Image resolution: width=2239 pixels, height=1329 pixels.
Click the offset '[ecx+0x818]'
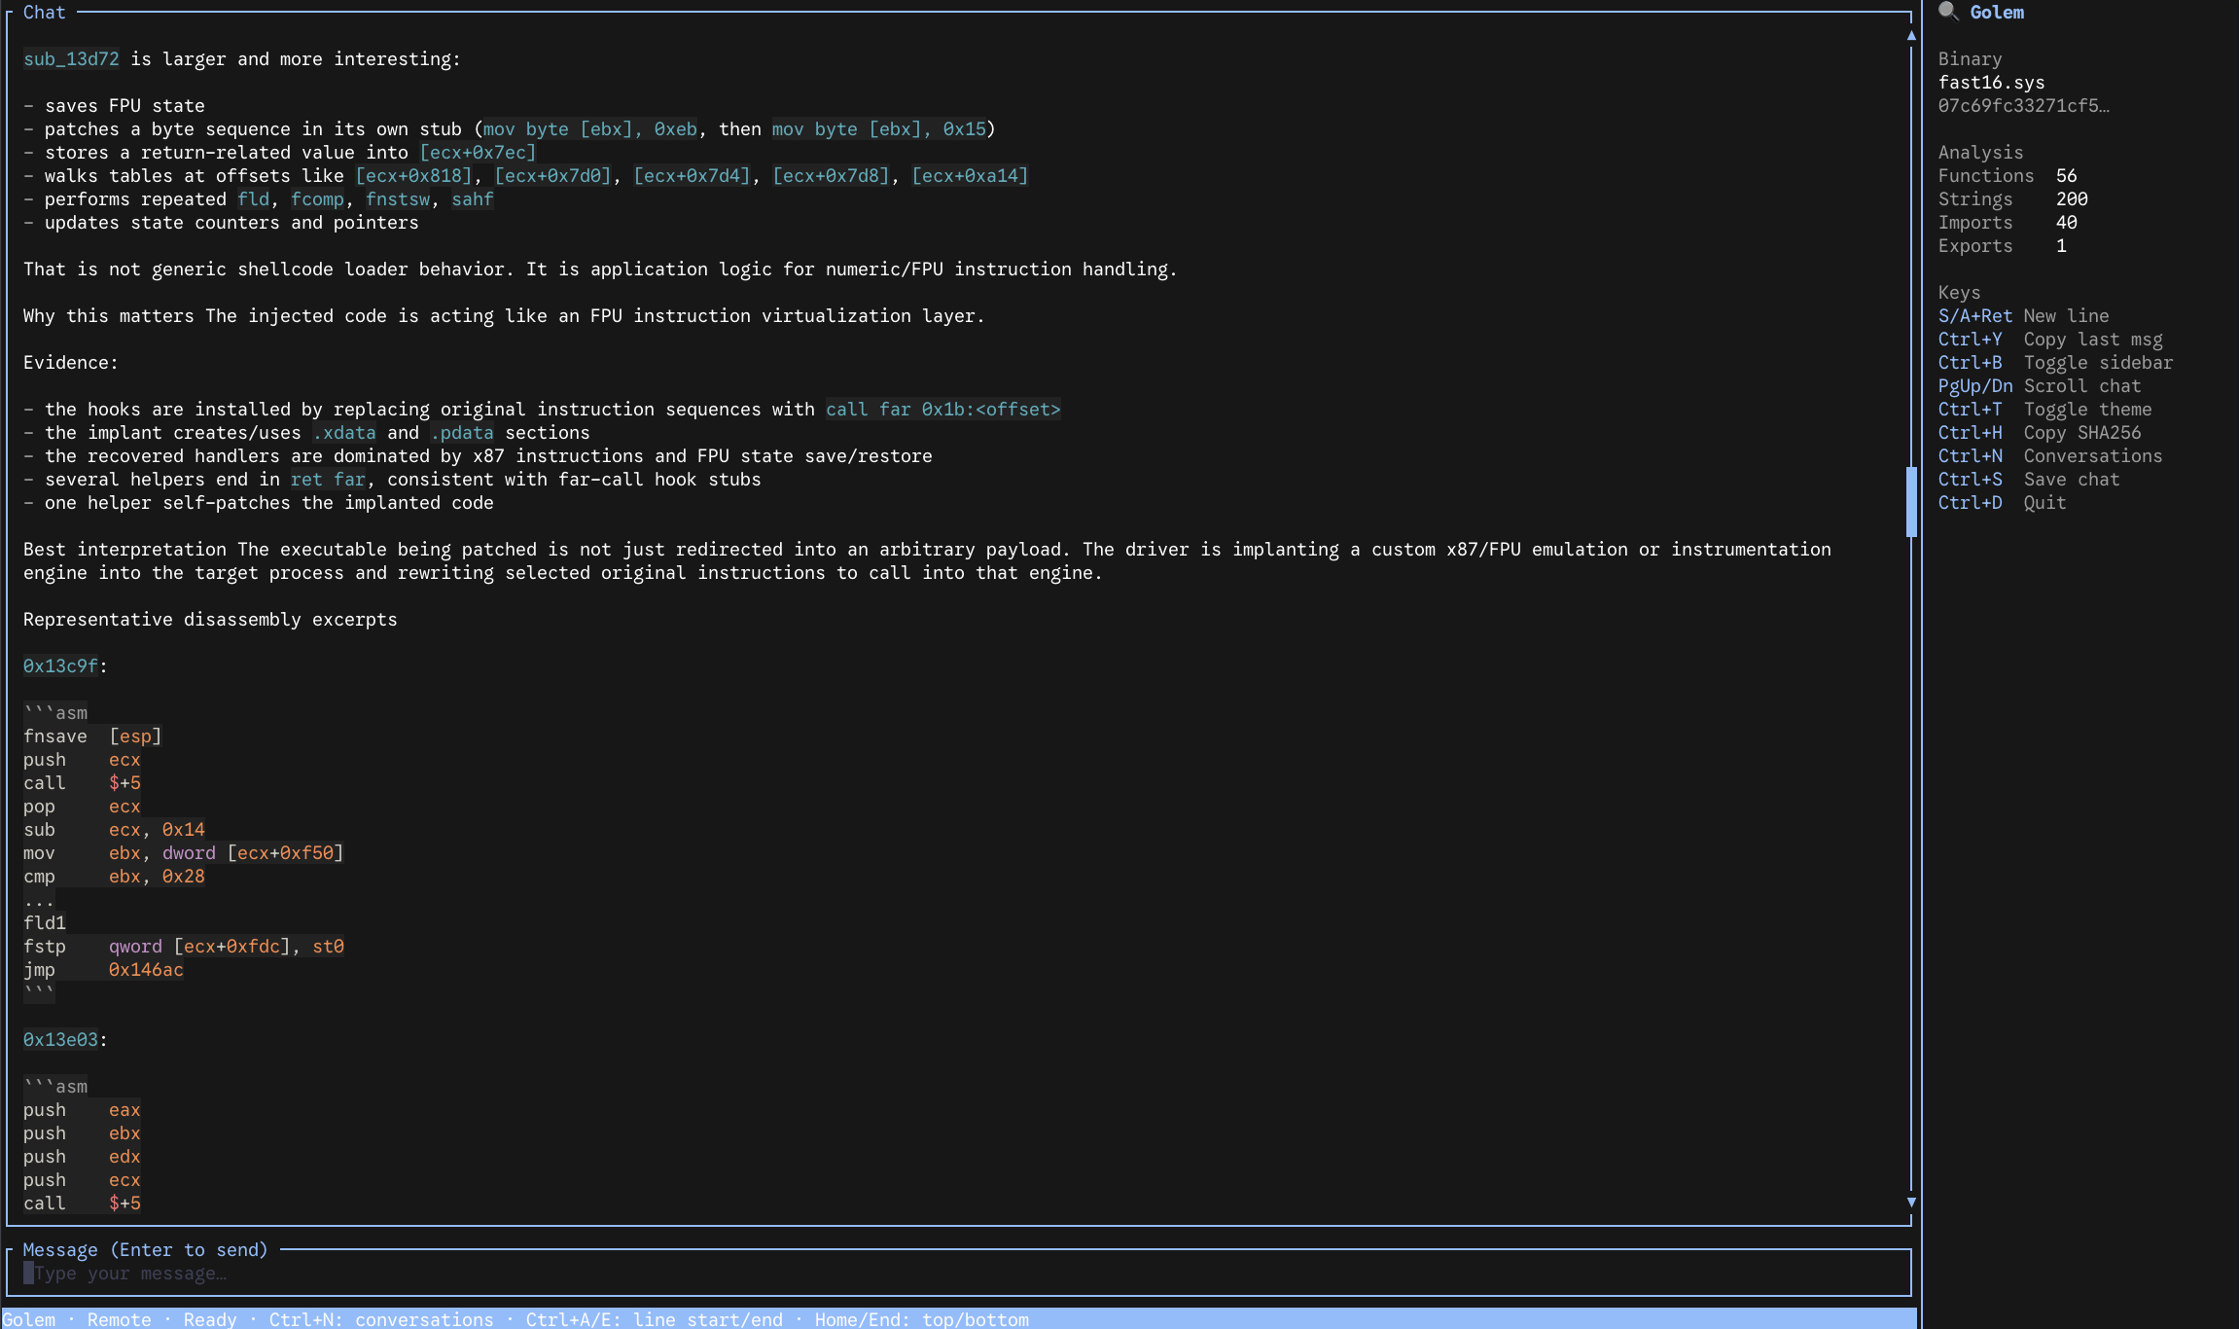413,176
